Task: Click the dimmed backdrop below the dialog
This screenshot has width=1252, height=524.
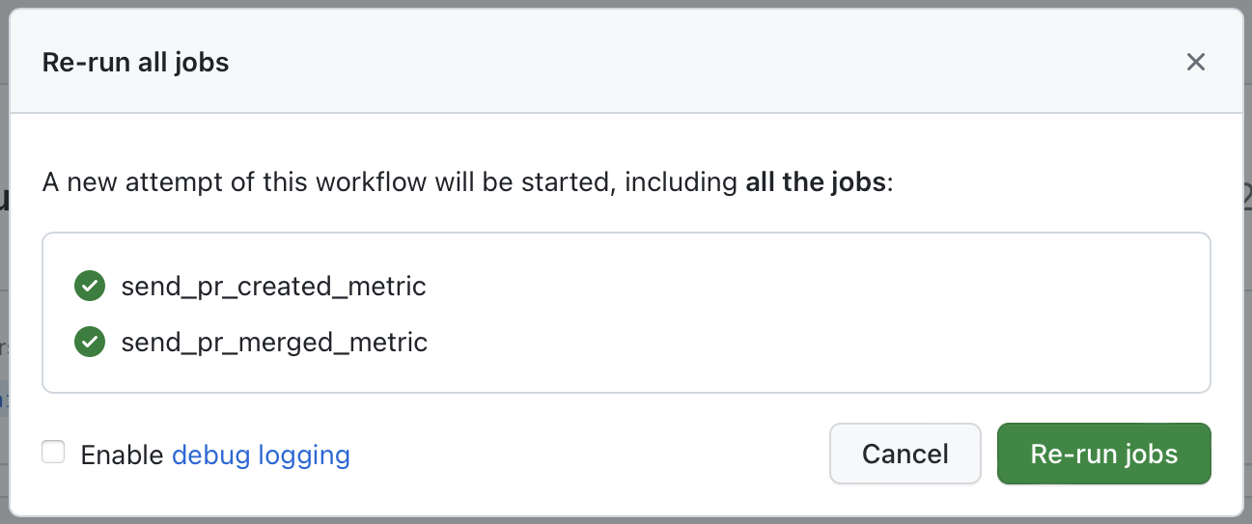Action: coord(626,520)
